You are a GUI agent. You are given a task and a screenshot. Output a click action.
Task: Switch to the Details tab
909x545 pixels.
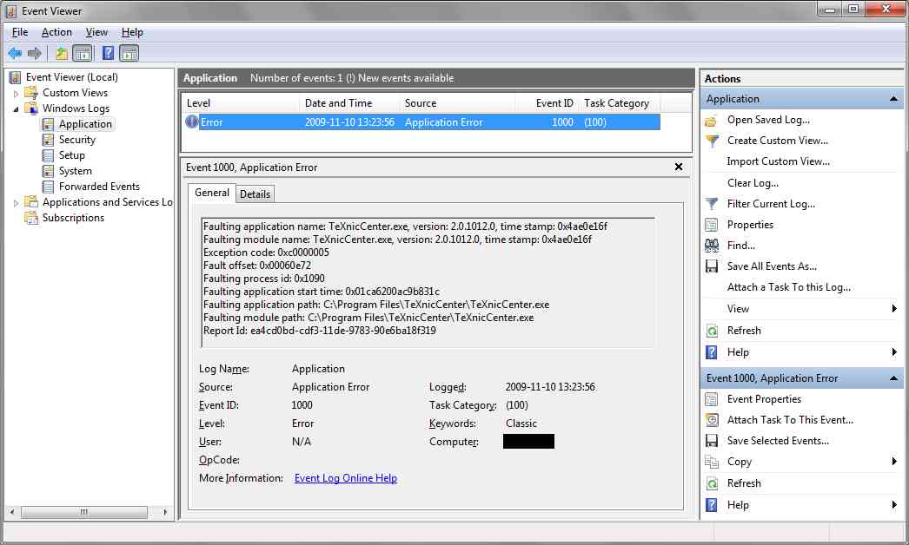[255, 194]
